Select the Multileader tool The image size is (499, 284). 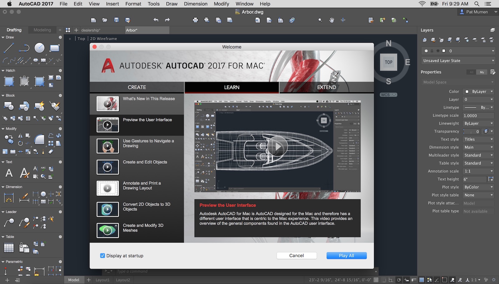pos(9,223)
